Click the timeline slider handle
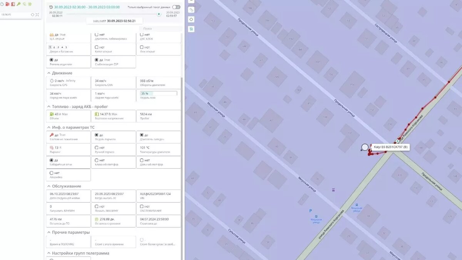The width and height of the screenshot is (462, 260). point(159,14)
